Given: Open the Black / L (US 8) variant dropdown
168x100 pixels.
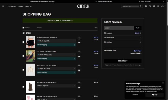Looking at the screenshot, I should (x=56, y=41).
